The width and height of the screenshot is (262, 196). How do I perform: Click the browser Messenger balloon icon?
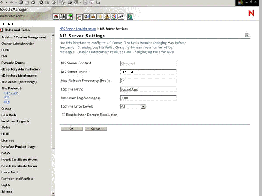[91, 3]
